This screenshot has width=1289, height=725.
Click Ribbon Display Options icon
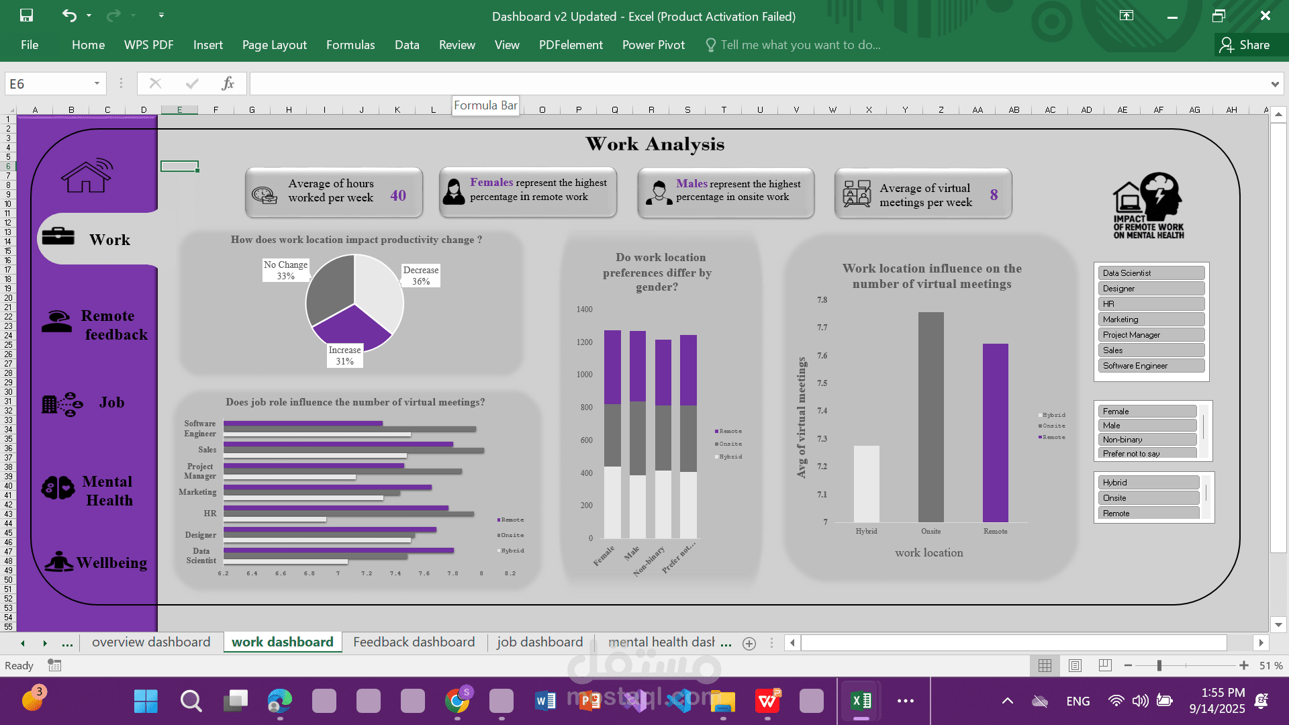click(1127, 15)
